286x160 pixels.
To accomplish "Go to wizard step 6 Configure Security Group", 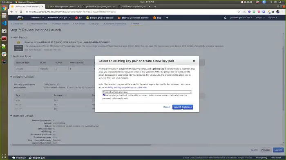I will [115, 24].
